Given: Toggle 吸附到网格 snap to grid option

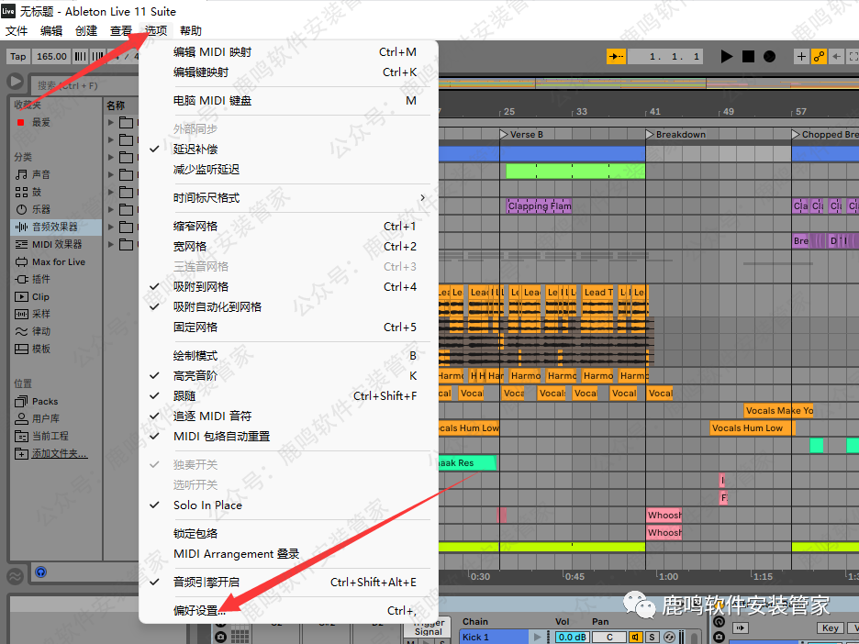Looking at the screenshot, I should pos(201,287).
